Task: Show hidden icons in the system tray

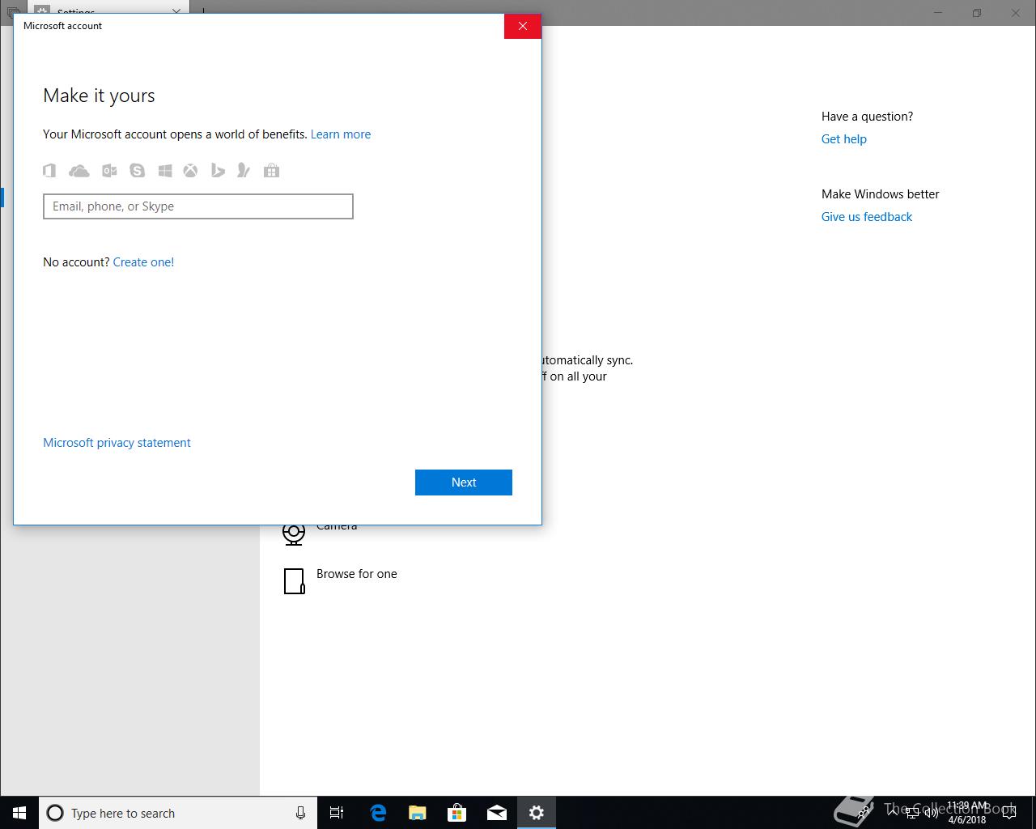Action: 893,813
